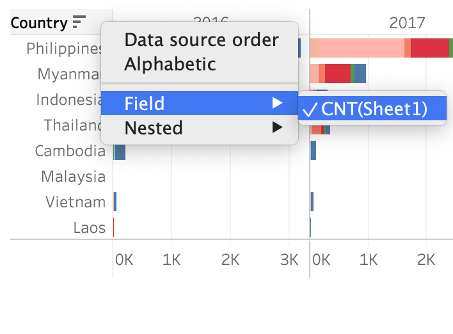Viewport: 453px width, 334px height.
Task: Click the Cambodia row label
Action: [70, 151]
